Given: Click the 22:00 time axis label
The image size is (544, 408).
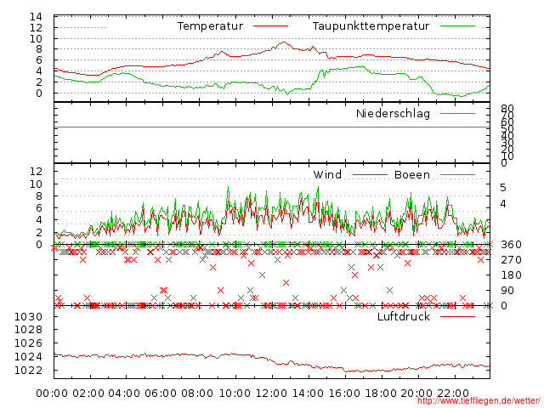Looking at the screenshot, I should pos(453,394).
